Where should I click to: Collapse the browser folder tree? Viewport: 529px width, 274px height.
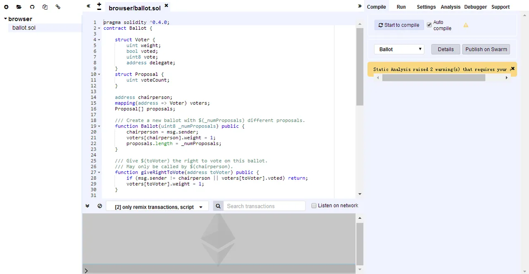[5, 19]
